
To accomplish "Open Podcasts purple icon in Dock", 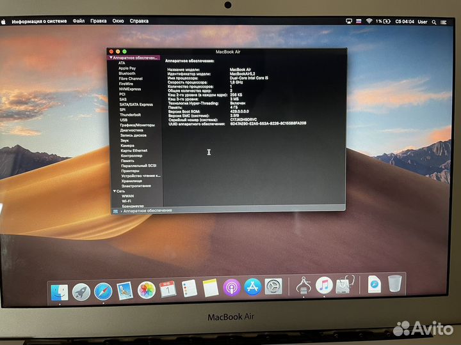I will (x=231, y=287).
